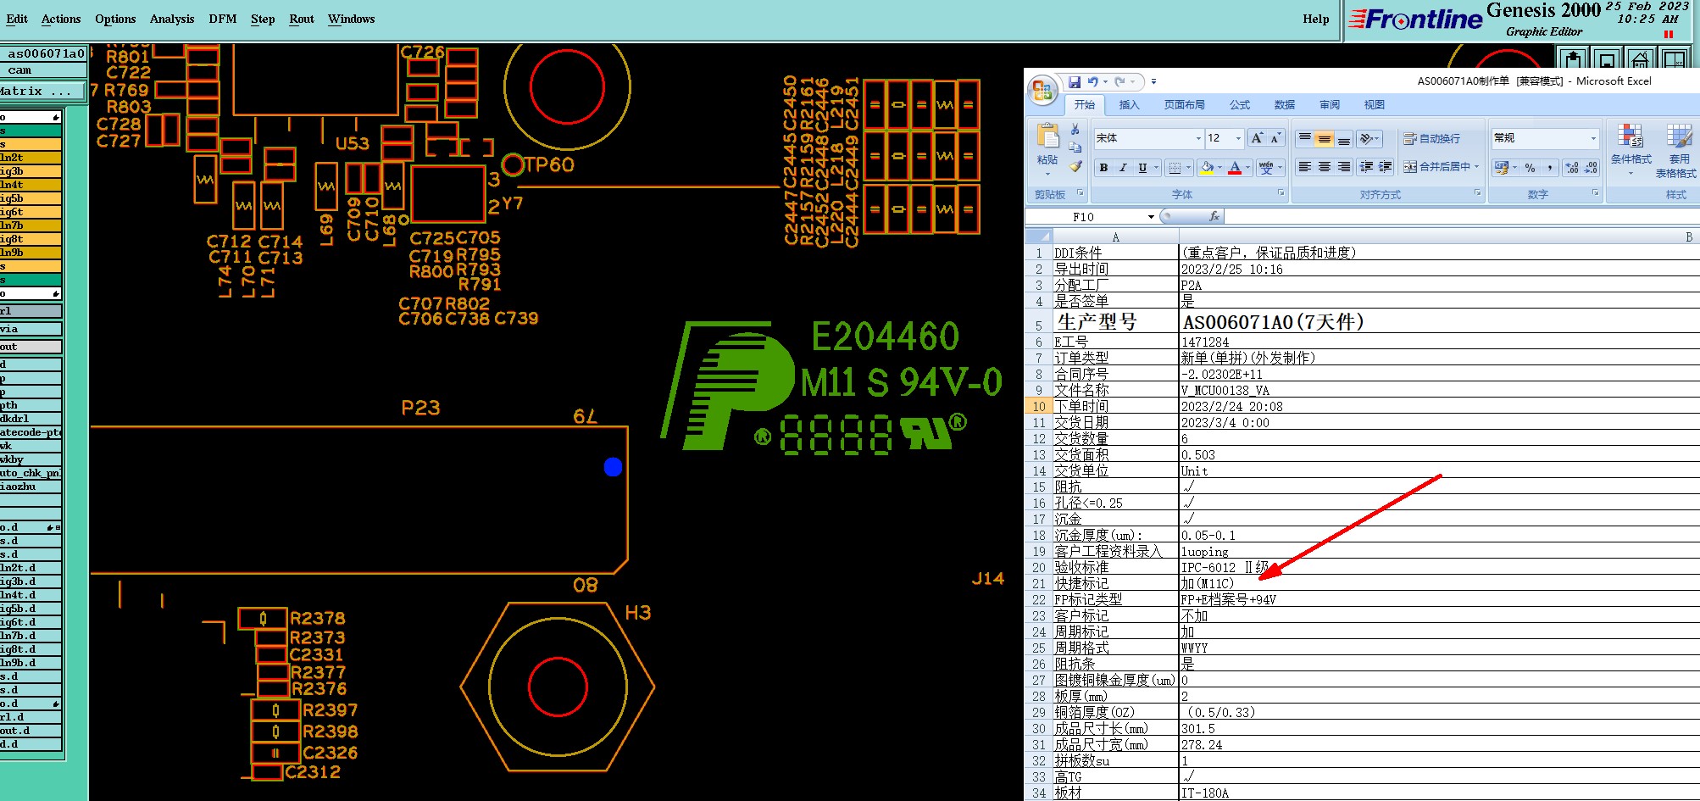Click the 合并后居中 merge button
The image size is (1700, 801).
pos(1441,167)
